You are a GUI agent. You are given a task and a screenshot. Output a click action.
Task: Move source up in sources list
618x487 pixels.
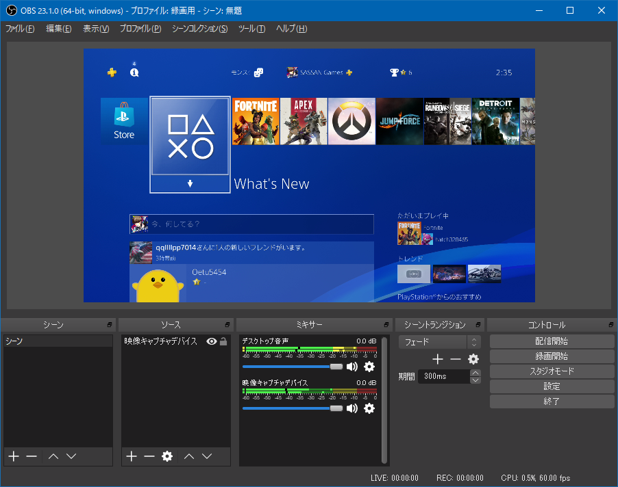click(x=189, y=456)
